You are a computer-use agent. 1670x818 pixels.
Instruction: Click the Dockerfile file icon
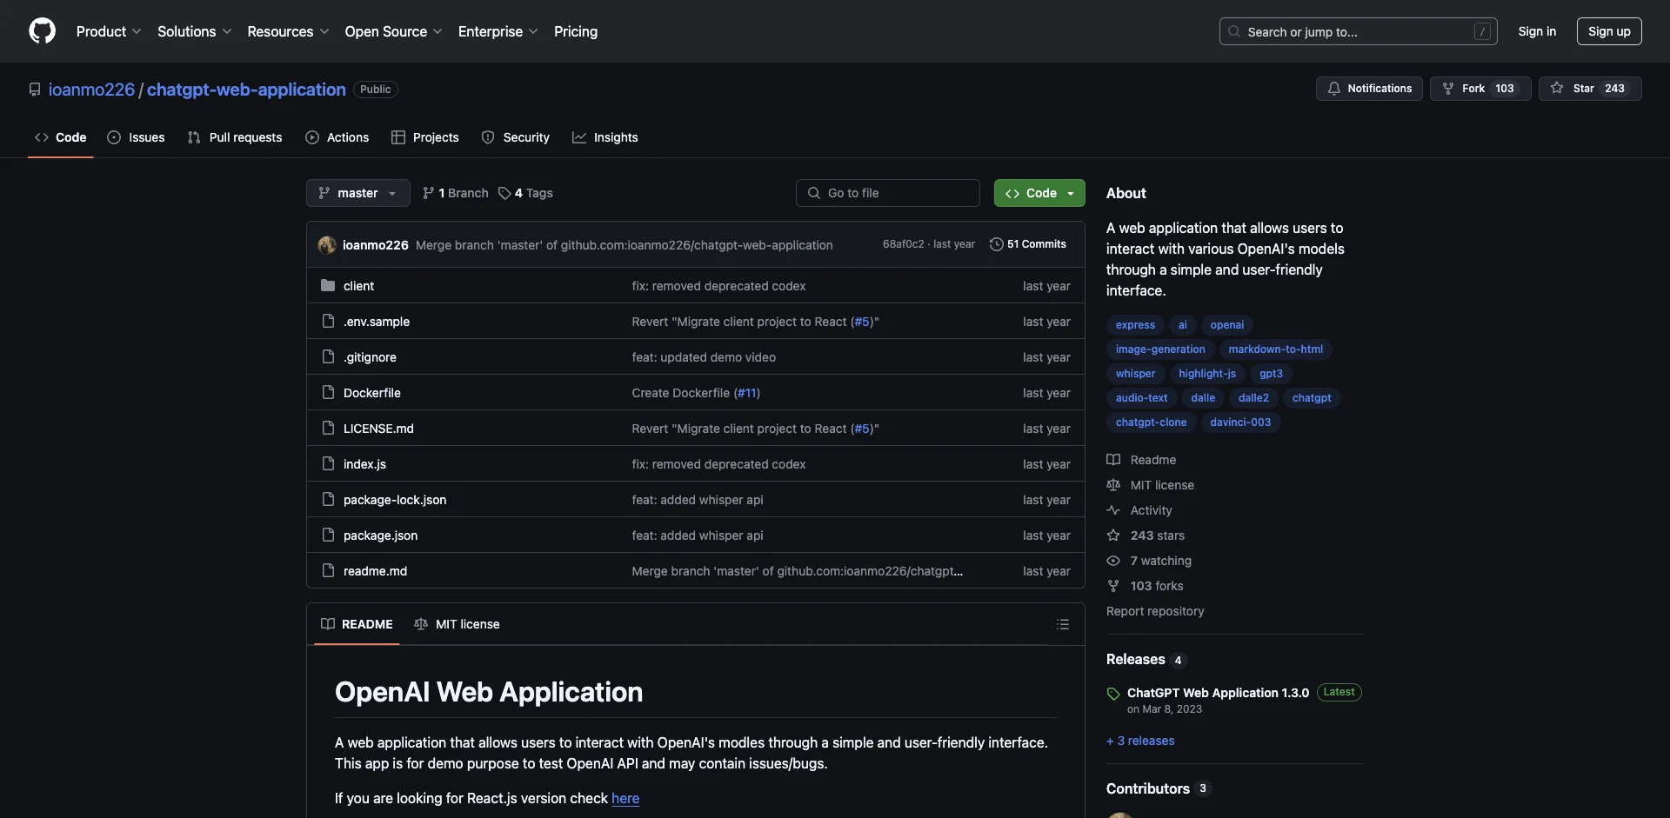(328, 393)
